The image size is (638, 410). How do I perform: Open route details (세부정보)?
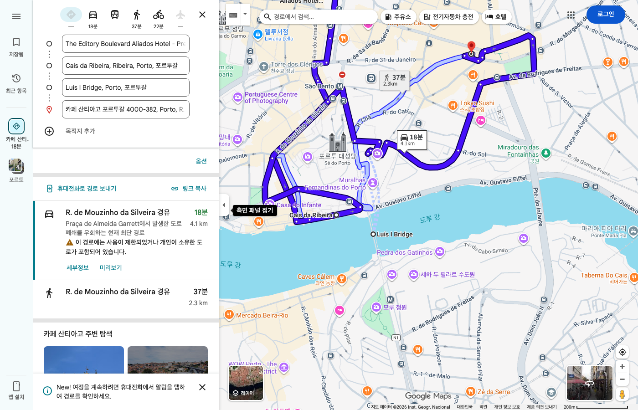click(x=78, y=268)
